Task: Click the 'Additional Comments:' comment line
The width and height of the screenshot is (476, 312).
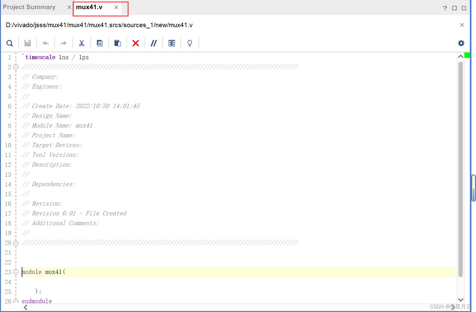Action: coord(60,223)
